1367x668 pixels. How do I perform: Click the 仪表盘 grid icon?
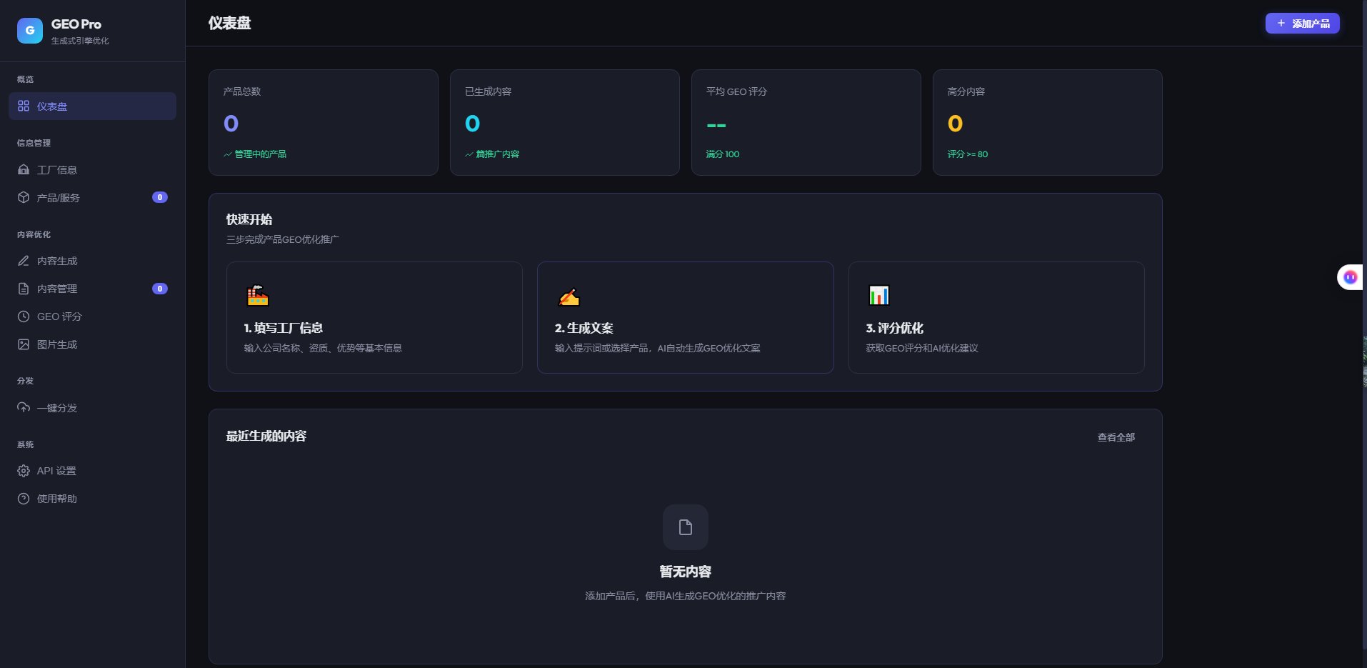click(x=24, y=106)
